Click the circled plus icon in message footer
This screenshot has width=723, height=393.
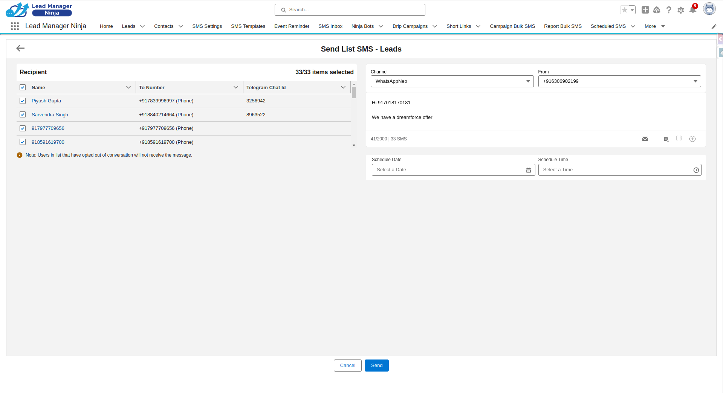point(692,139)
